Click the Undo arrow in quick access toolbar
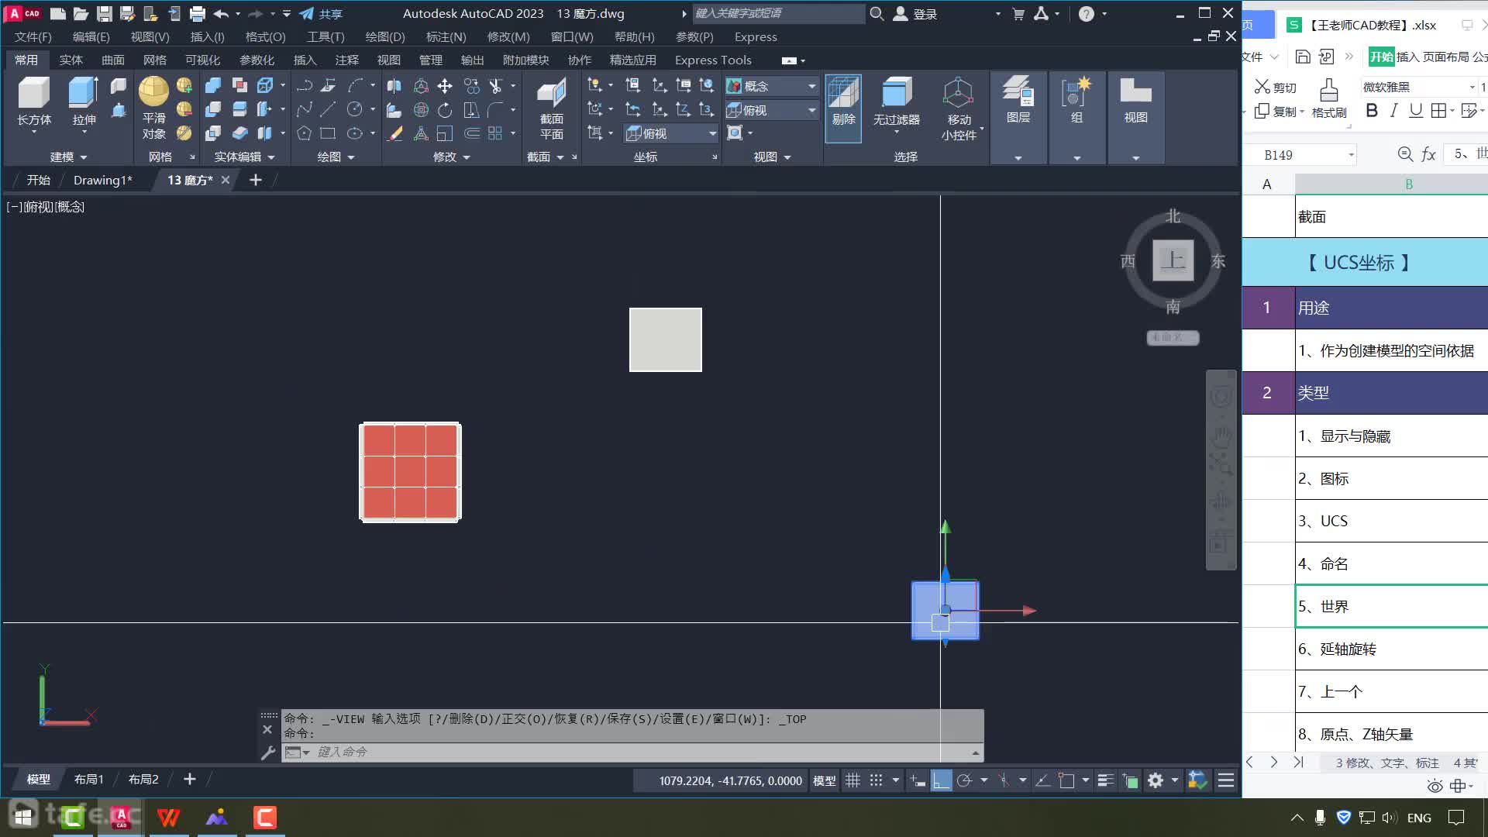The height and width of the screenshot is (837, 1488). [221, 13]
